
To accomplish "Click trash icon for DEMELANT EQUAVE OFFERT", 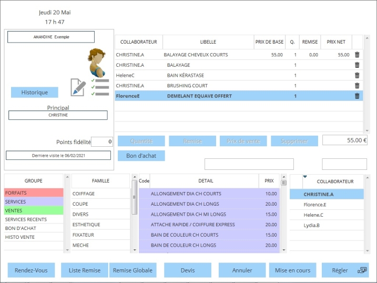I will [357, 96].
